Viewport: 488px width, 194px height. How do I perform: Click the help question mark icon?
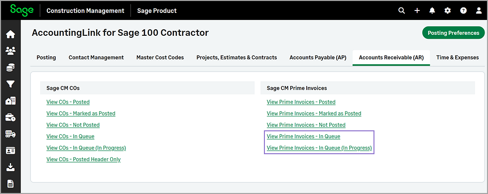click(464, 10)
